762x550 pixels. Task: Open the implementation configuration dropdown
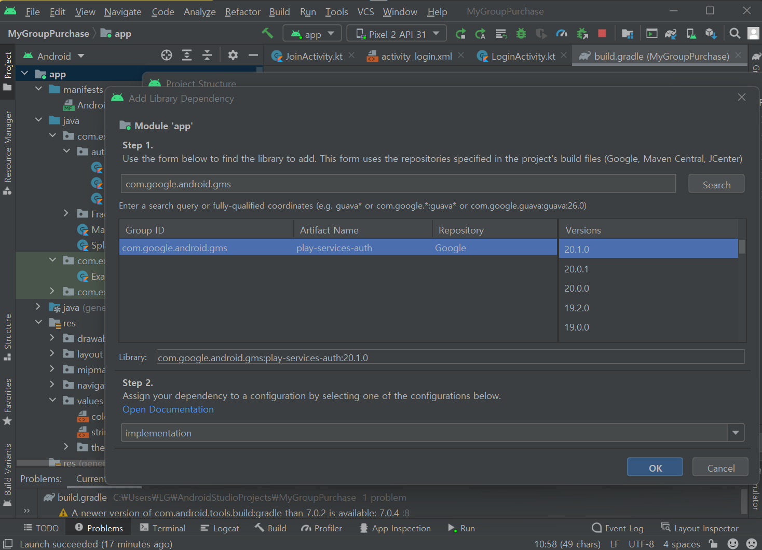click(x=736, y=433)
